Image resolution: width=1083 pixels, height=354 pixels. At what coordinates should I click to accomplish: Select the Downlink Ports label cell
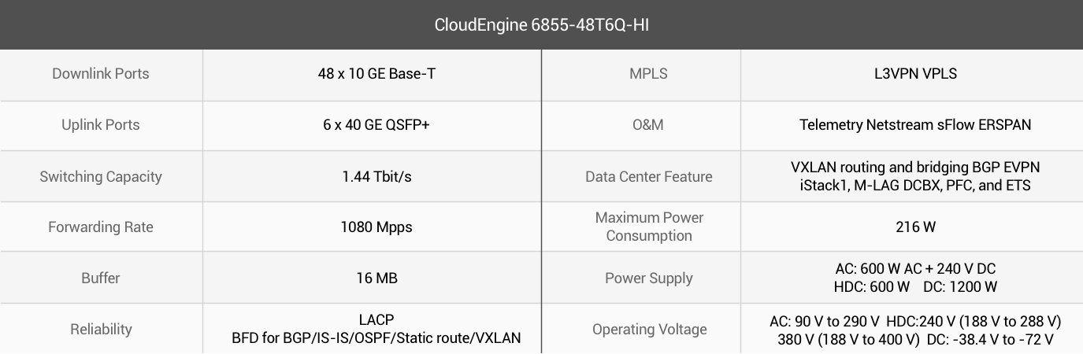tap(101, 75)
